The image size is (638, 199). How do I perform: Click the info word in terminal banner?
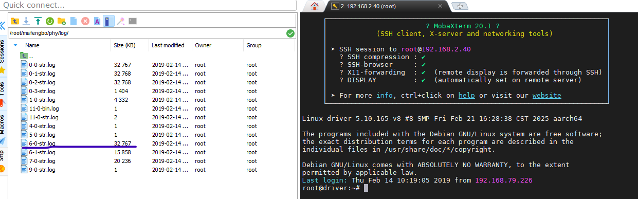[385, 96]
